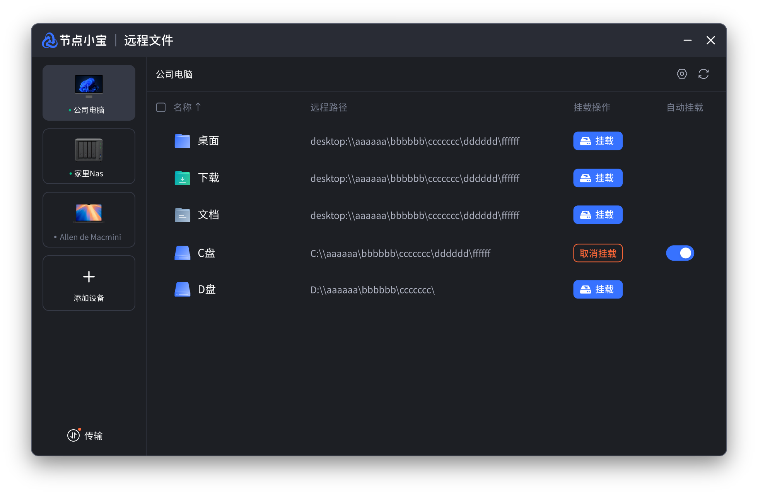The height and width of the screenshot is (495, 758).
Task: Click the hexagon settings icon
Action: (x=682, y=74)
